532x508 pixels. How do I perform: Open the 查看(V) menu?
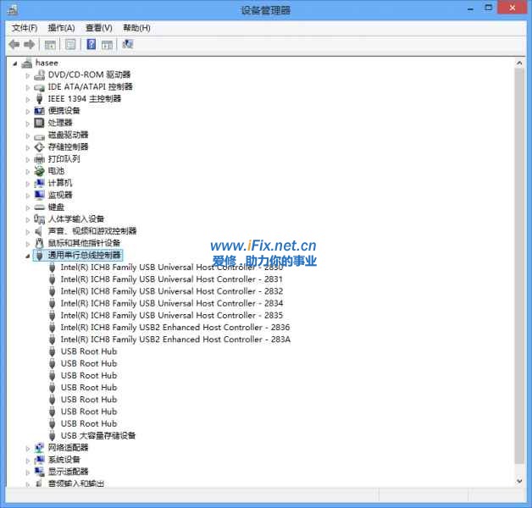pos(98,28)
